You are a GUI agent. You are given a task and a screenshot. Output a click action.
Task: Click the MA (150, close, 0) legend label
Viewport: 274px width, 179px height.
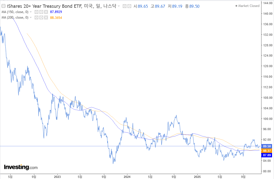(15, 12)
